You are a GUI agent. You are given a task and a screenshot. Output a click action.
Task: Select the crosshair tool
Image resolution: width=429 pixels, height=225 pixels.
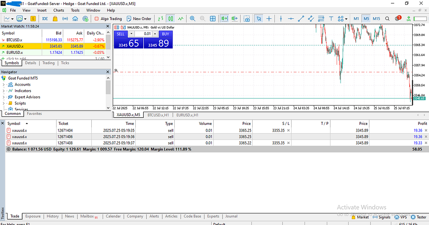pos(269,18)
